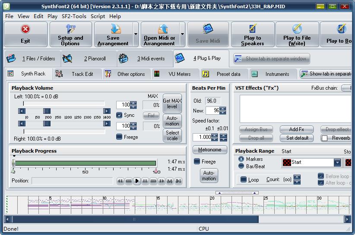Click left volume slider's left arrow
This screenshot has width=355, height=235.
22,111
